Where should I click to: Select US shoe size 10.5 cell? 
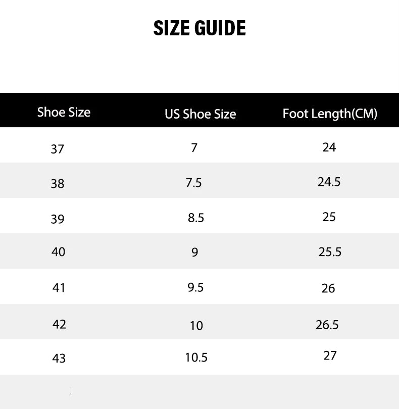196,358
